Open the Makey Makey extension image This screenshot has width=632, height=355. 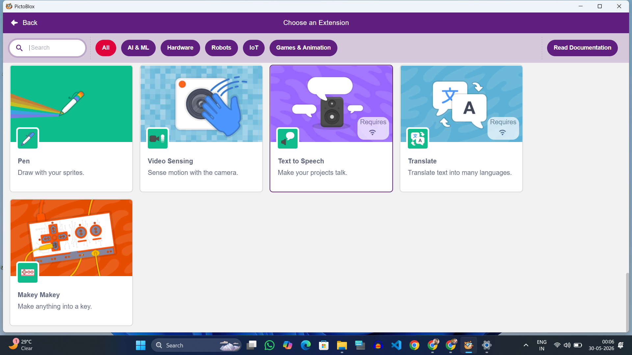(71, 238)
